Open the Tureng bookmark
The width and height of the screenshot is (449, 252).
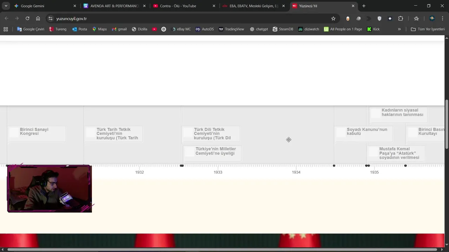58,29
